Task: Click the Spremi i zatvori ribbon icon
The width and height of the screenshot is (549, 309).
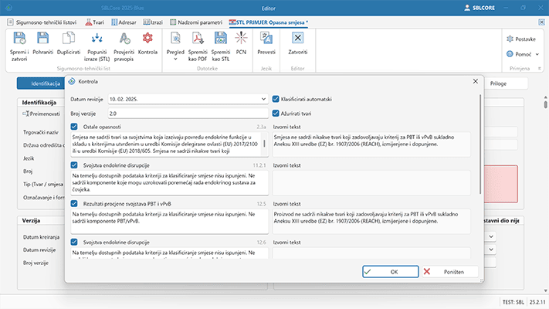Action: click(19, 38)
